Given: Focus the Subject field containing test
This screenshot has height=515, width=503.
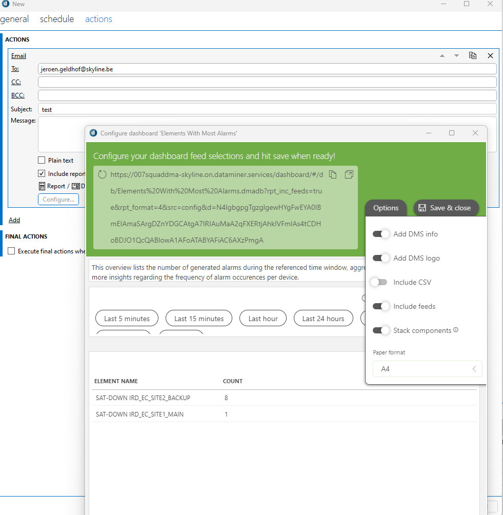Looking at the screenshot, I should point(267,109).
